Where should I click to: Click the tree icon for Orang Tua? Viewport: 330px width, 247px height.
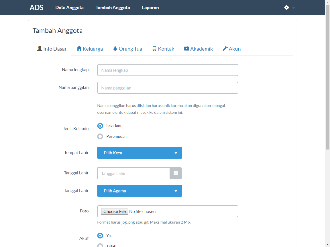pos(115,49)
